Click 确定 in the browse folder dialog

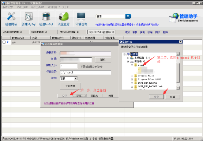tap(157, 97)
